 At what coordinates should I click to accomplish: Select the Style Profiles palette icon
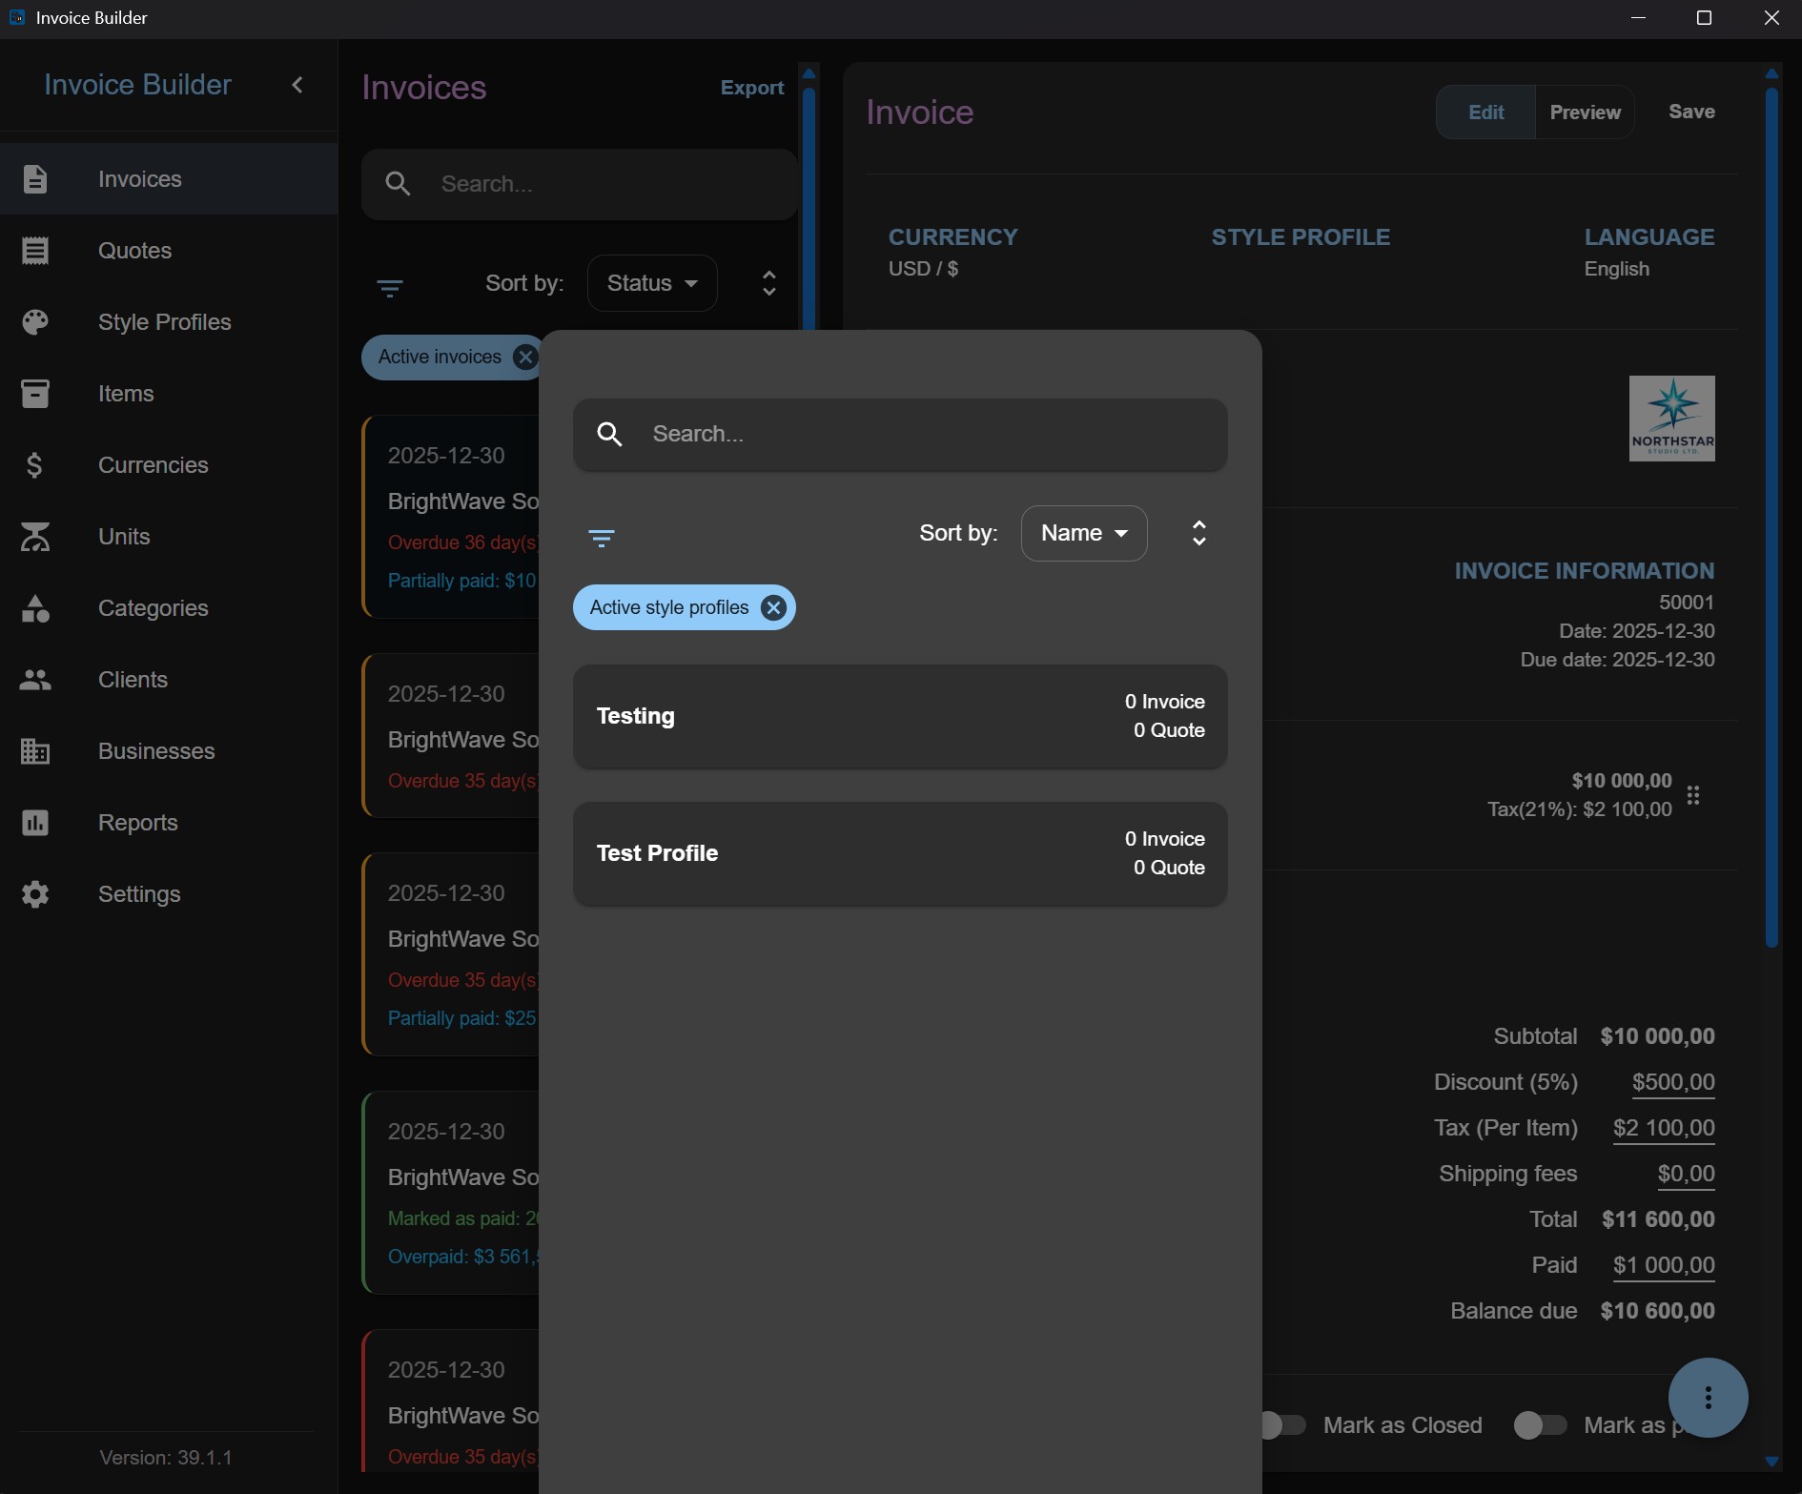pos(35,322)
